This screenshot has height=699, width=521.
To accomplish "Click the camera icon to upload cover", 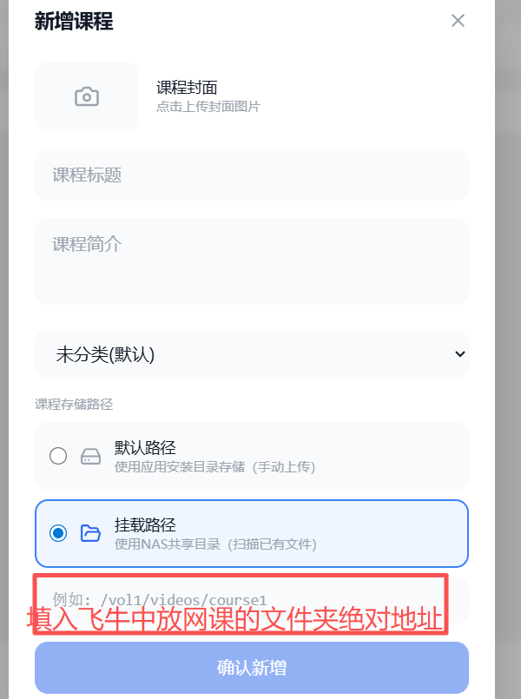I will point(87,96).
